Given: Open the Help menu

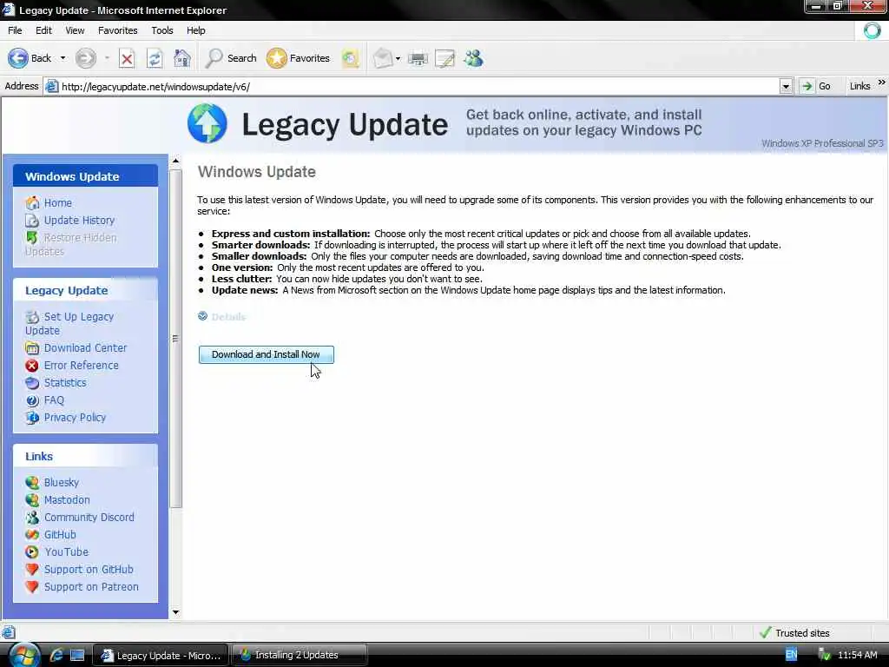Looking at the screenshot, I should 196,30.
